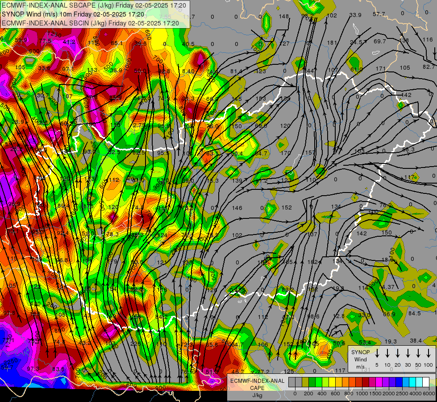437x402 pixels.
Task: Click the 20 m/s wind arrow in legend
Action: (x=398, y=353)
